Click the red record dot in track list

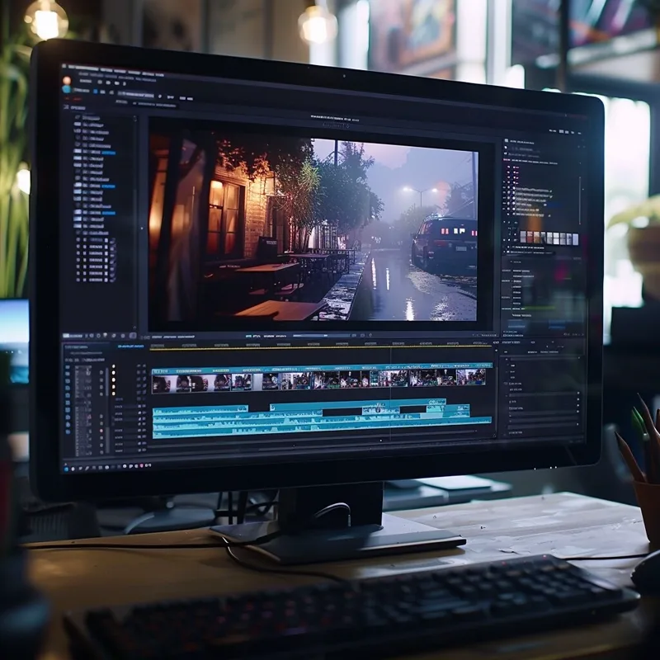click(x=101, y=431)
